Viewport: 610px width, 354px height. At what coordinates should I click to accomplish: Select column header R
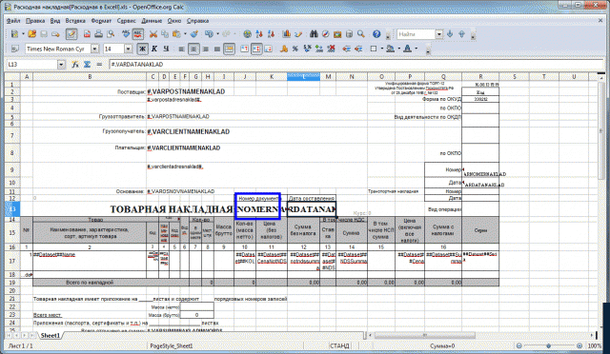[x=480, y=77]
